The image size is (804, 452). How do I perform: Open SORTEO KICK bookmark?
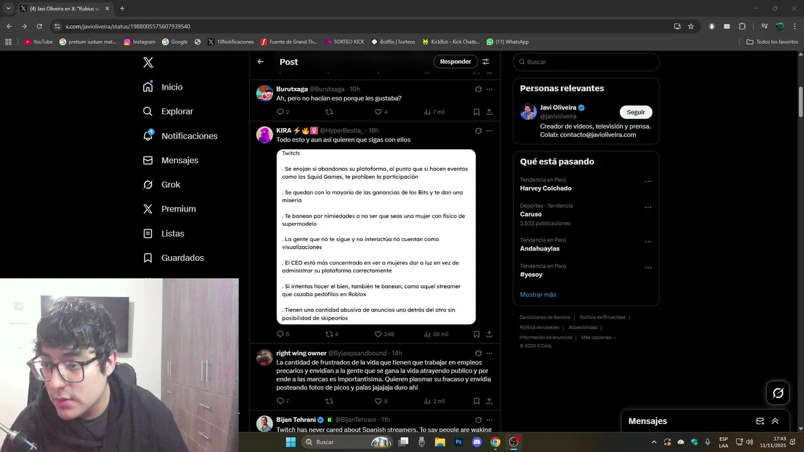[345, 41]
